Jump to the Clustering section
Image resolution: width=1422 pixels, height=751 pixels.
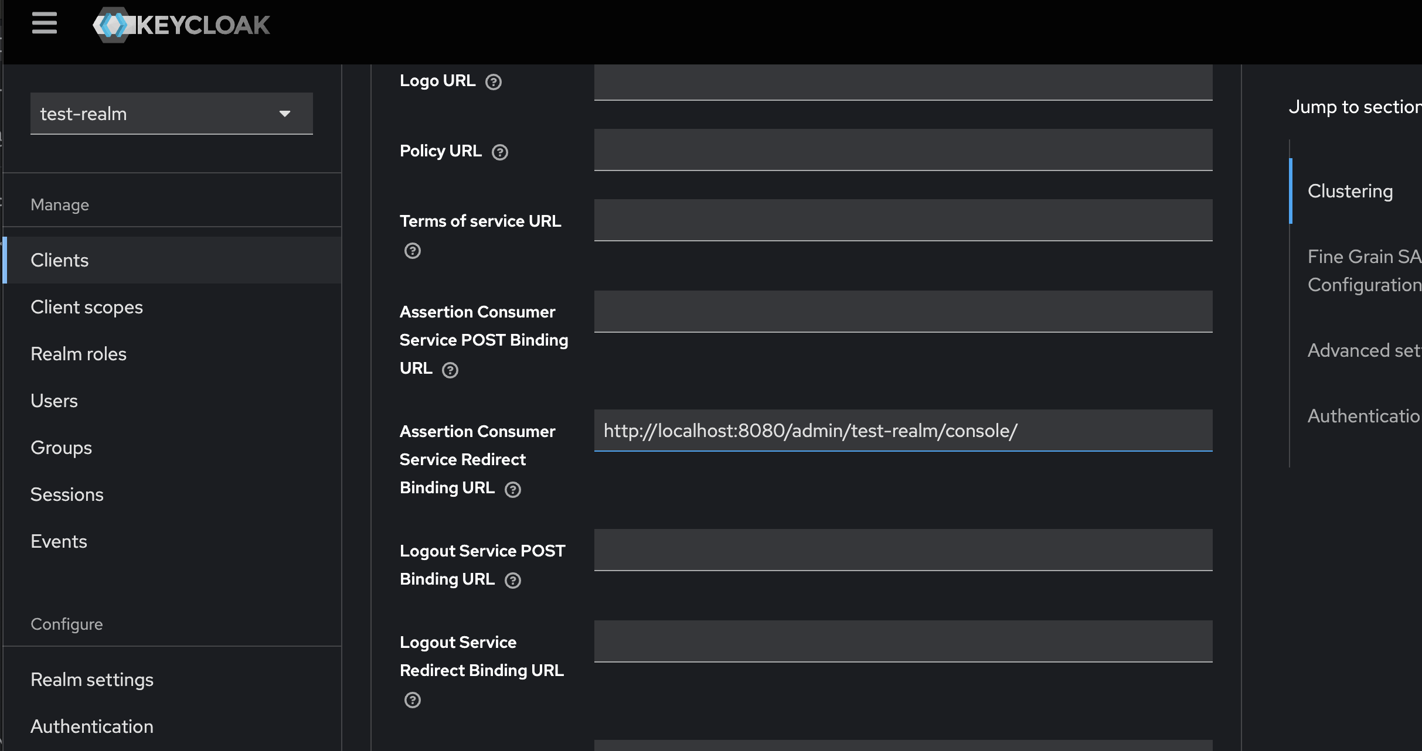point(1350,190)
